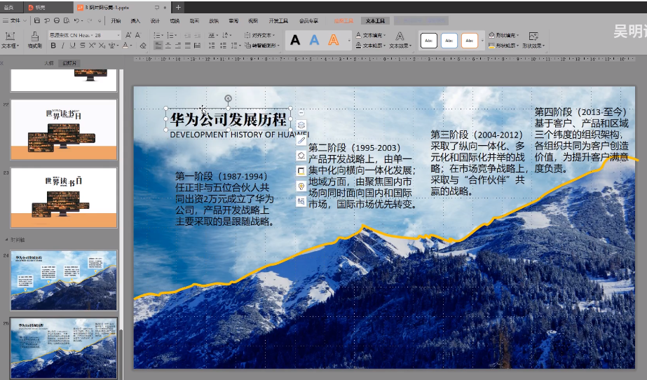Open Align Text (对齐文本) dropdown
This screenshot has width=647, height=380.
coord(259,35)
